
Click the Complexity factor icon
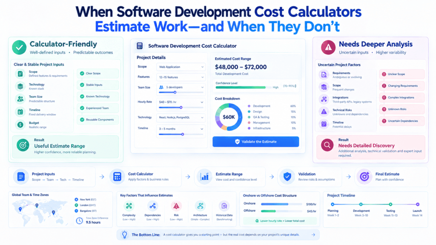tap(129, 206)
